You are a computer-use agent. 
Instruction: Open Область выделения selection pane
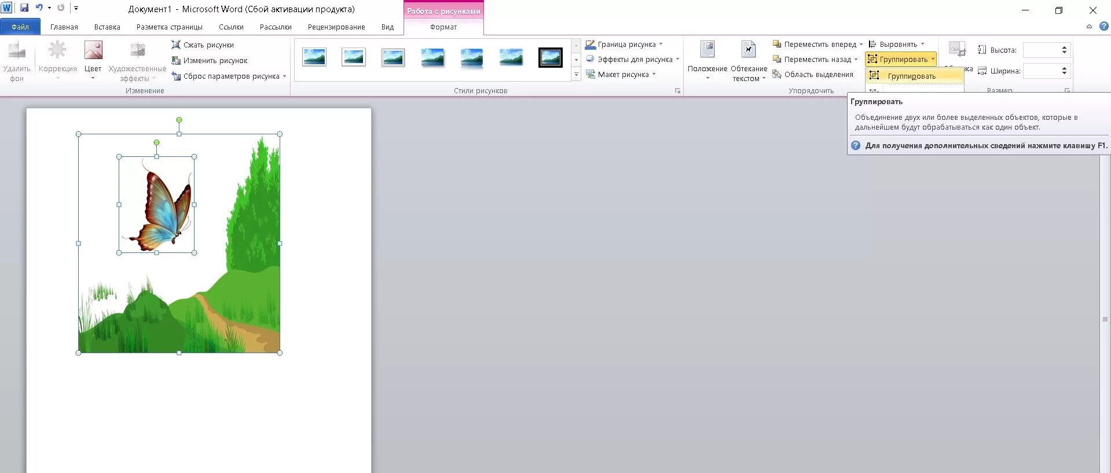click(813, 74)
